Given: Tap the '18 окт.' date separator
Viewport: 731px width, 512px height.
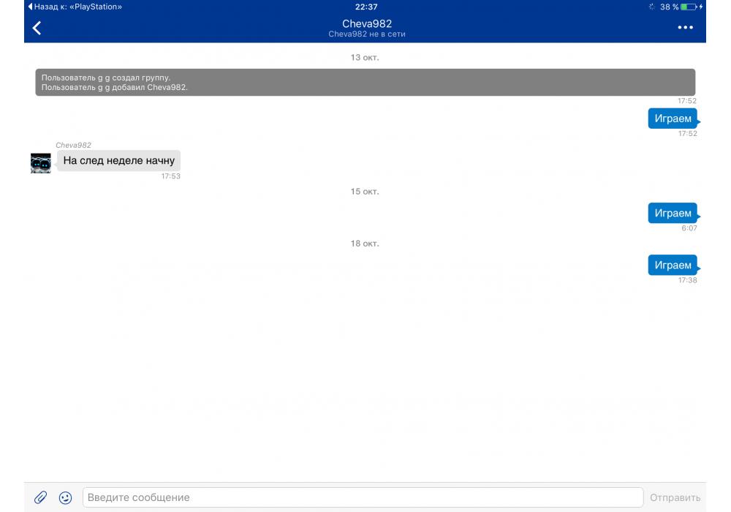Looking at the screenshot, I should click(x=365, y=244).
